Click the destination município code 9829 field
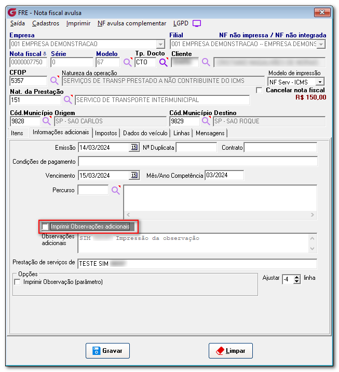This screenshot has width=339, height=372. (184, 121)
